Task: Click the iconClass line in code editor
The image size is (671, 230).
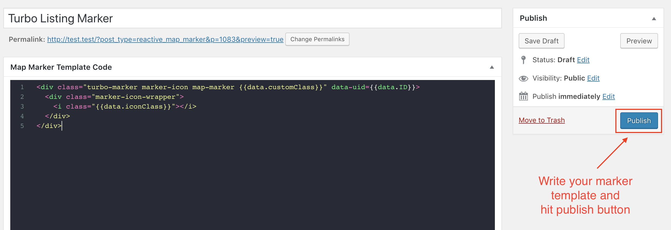Action: pyautogui.click(x=125, y=107)
